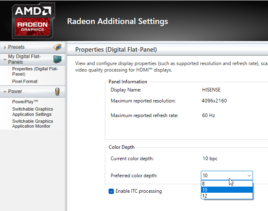Expand the Presets section chevron
This screenshot has height=211, width=268.
coord(4,47)
